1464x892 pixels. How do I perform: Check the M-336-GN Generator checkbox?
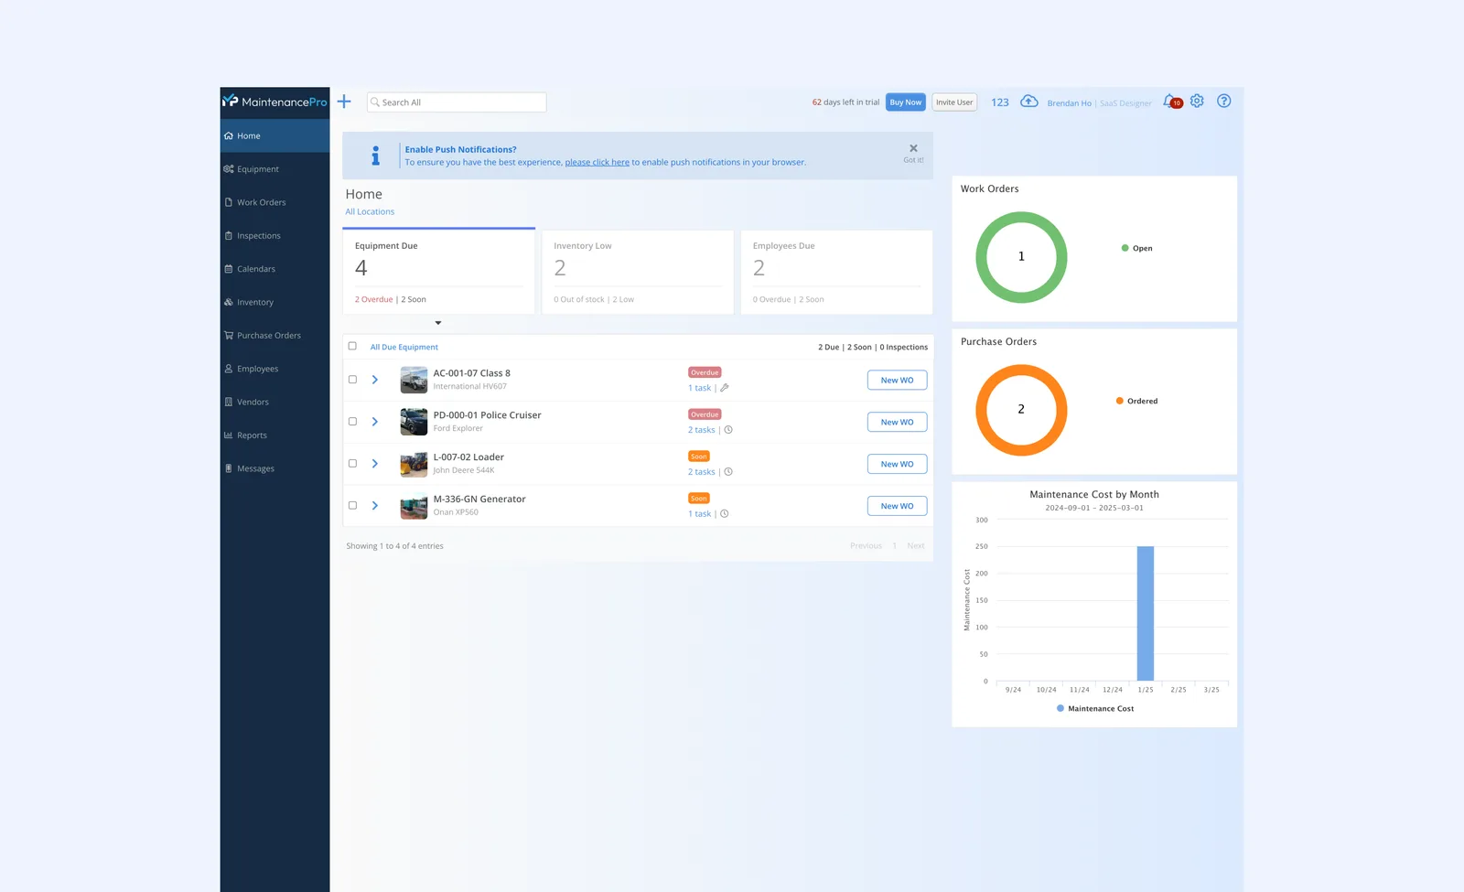click(x=352, y=506)
